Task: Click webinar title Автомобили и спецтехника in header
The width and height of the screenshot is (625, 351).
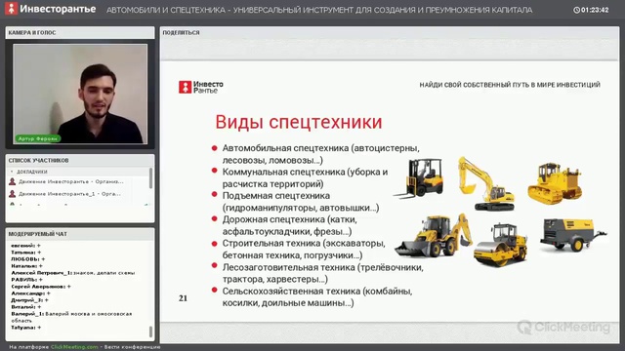Action: point(319,10)
